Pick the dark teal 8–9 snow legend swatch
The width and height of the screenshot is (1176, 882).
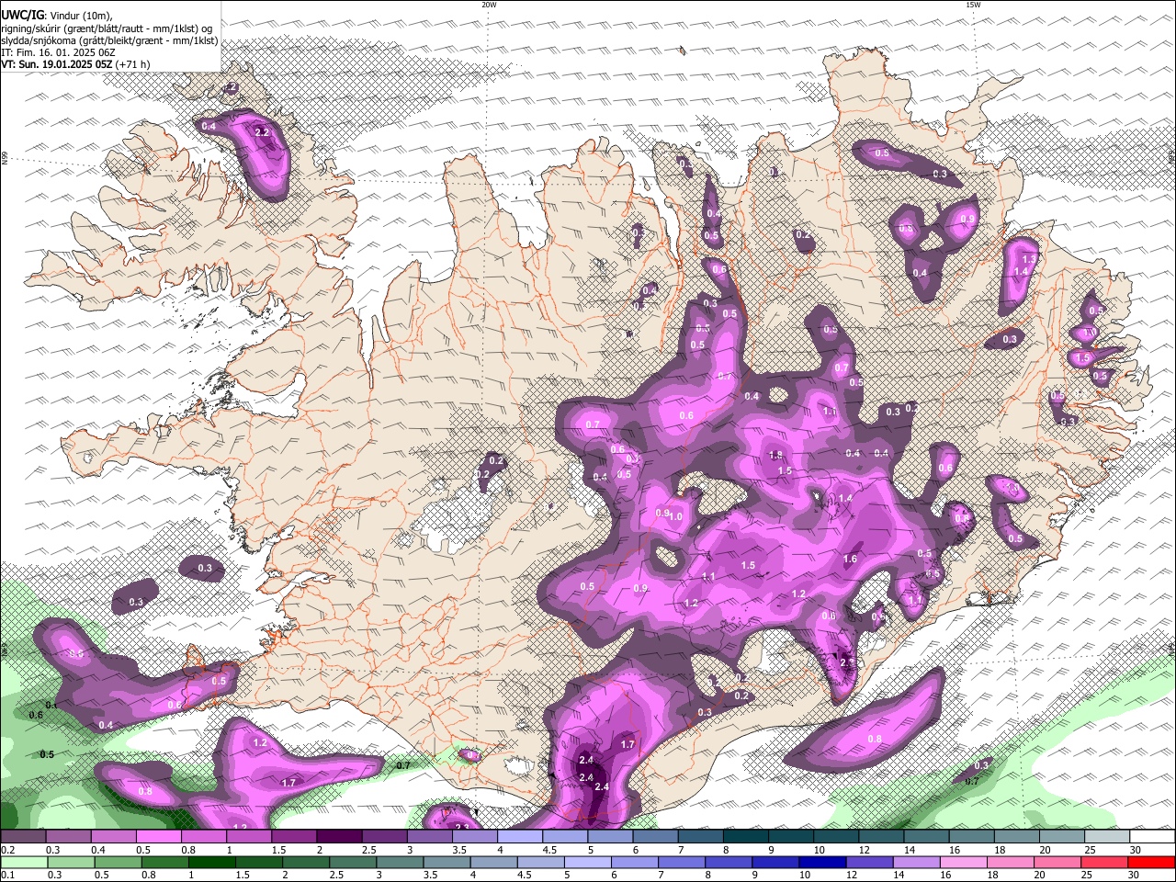746,837
